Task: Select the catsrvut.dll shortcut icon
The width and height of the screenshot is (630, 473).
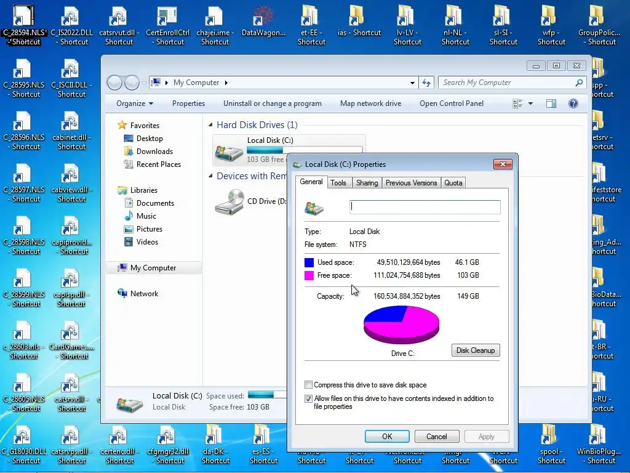Action: 119,25
